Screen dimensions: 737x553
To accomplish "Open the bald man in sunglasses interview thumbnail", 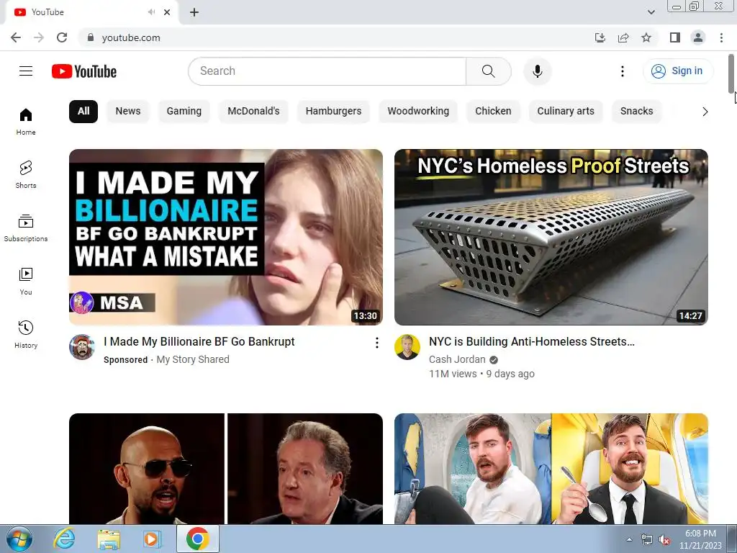I will pos(225,469).
